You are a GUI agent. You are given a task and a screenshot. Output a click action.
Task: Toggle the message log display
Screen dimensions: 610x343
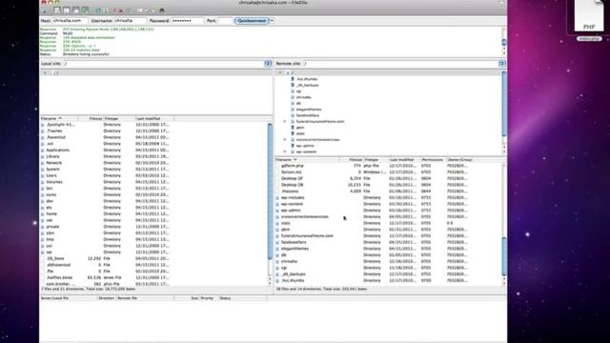pos(57,10)
